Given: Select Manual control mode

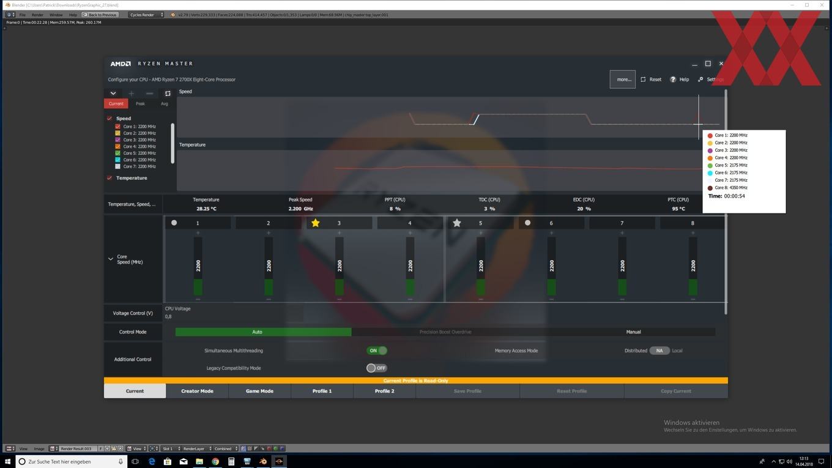Looking at the screenshot, I should click(633, 332).
